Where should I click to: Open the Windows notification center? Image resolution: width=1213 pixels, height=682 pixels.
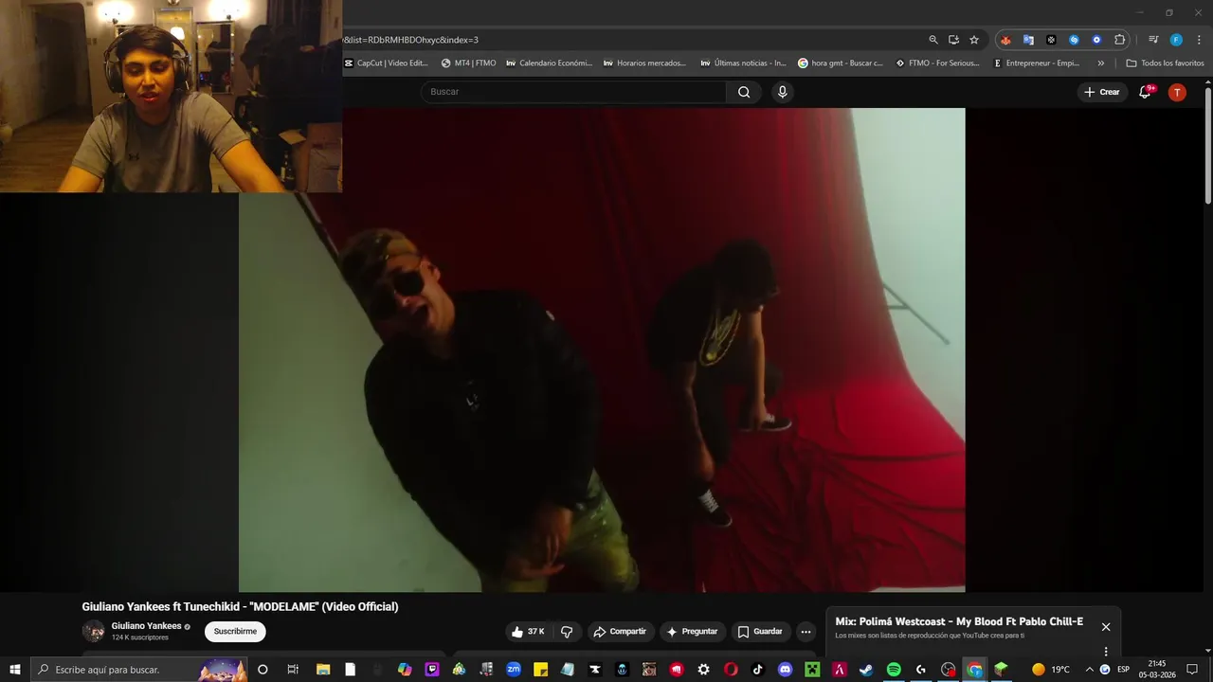(1192, 670)
